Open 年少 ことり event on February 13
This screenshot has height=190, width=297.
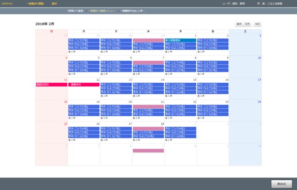116,85
